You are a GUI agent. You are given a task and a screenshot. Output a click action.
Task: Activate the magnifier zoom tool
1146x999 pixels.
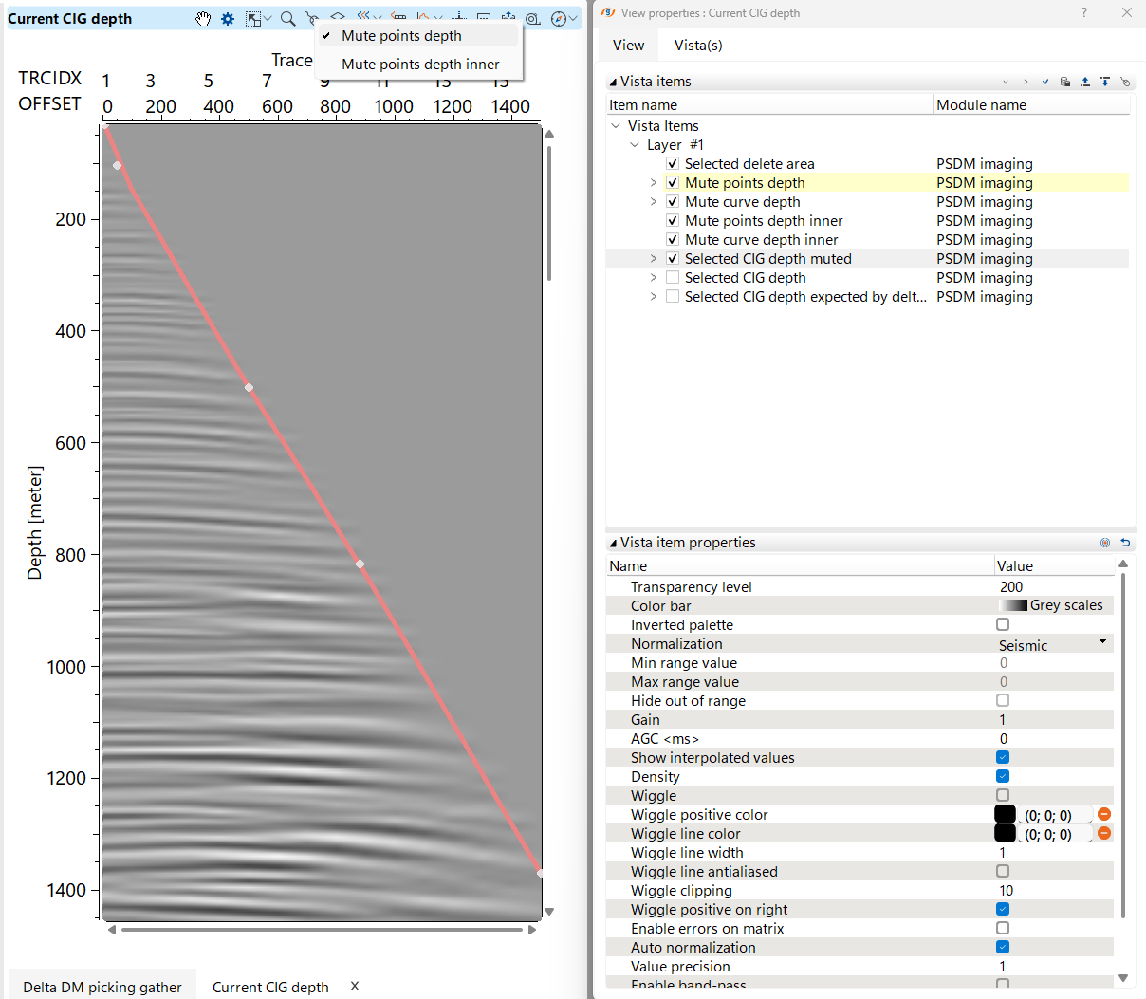(x=287, y=19)
